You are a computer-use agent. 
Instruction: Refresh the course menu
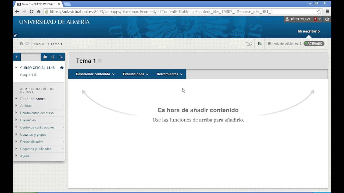[x=53, y=57]
